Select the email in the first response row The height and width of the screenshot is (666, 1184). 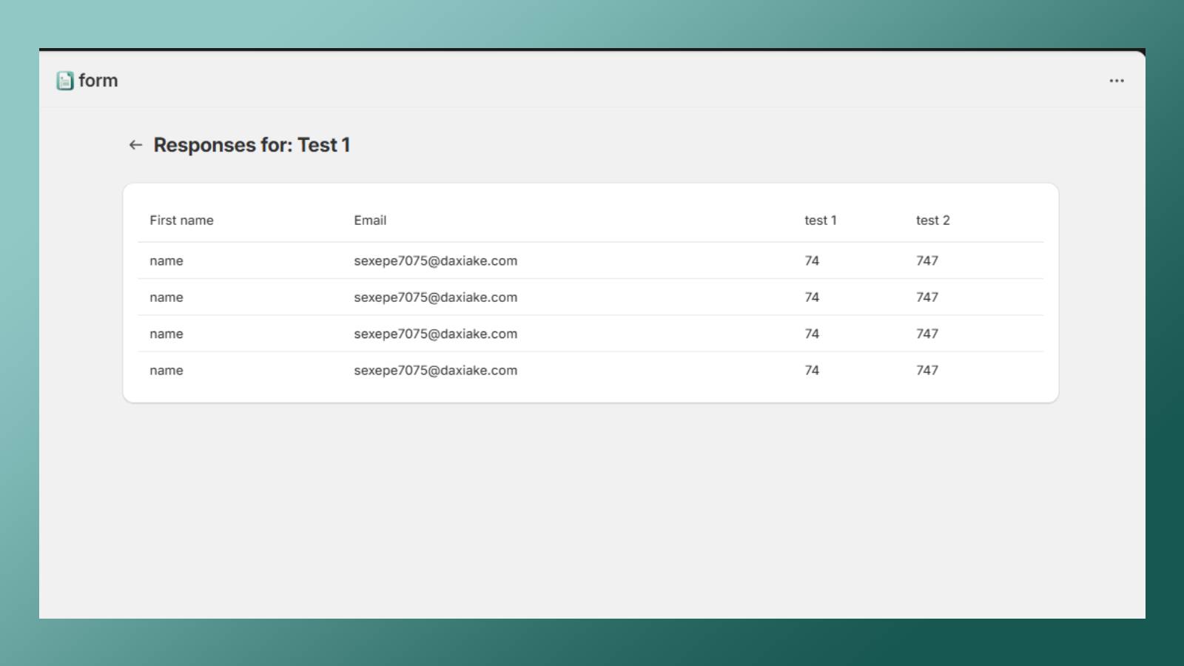pos(435,260)
